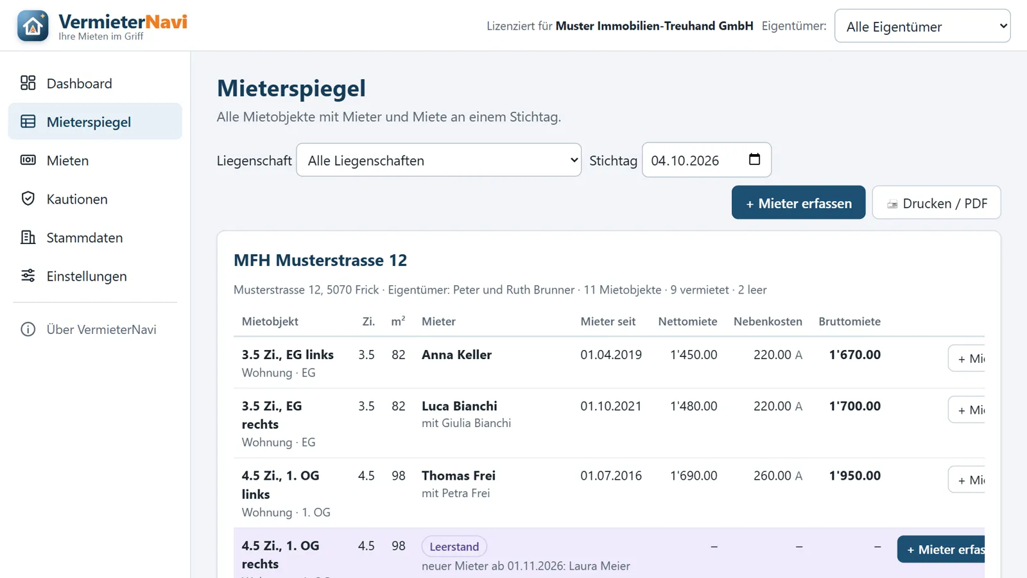Click + Mieter erfassen in the Leerstand row
Image resolution: width=1027 pixels, height=578 pixels.
point(941,549)
